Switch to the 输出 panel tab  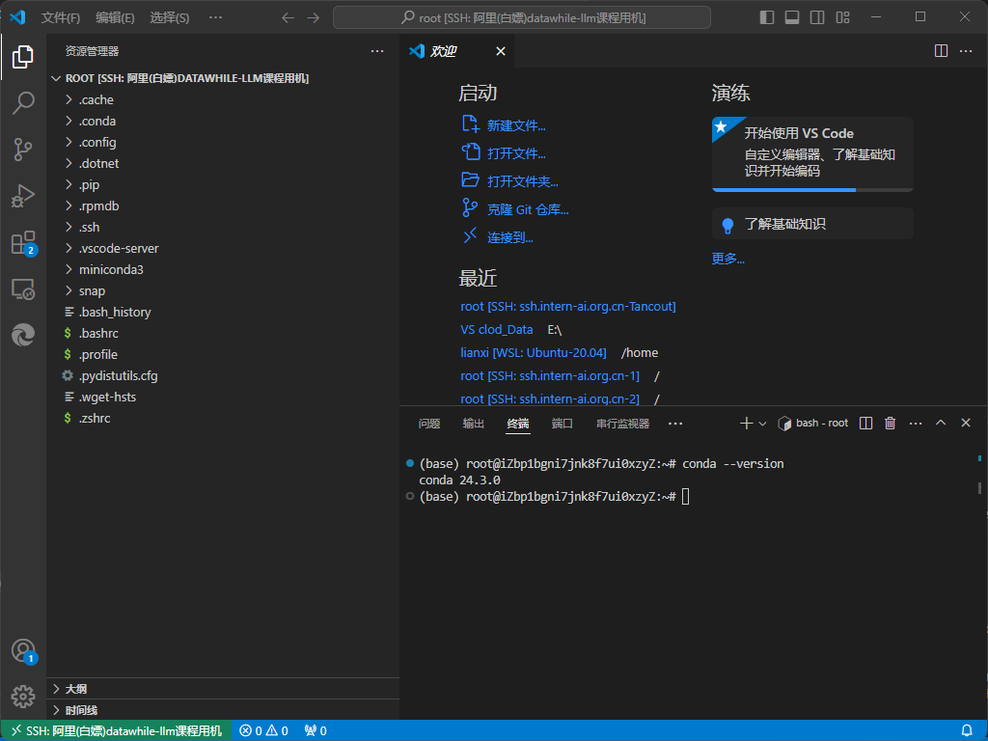pyautogui.click(x=474, y=424)
